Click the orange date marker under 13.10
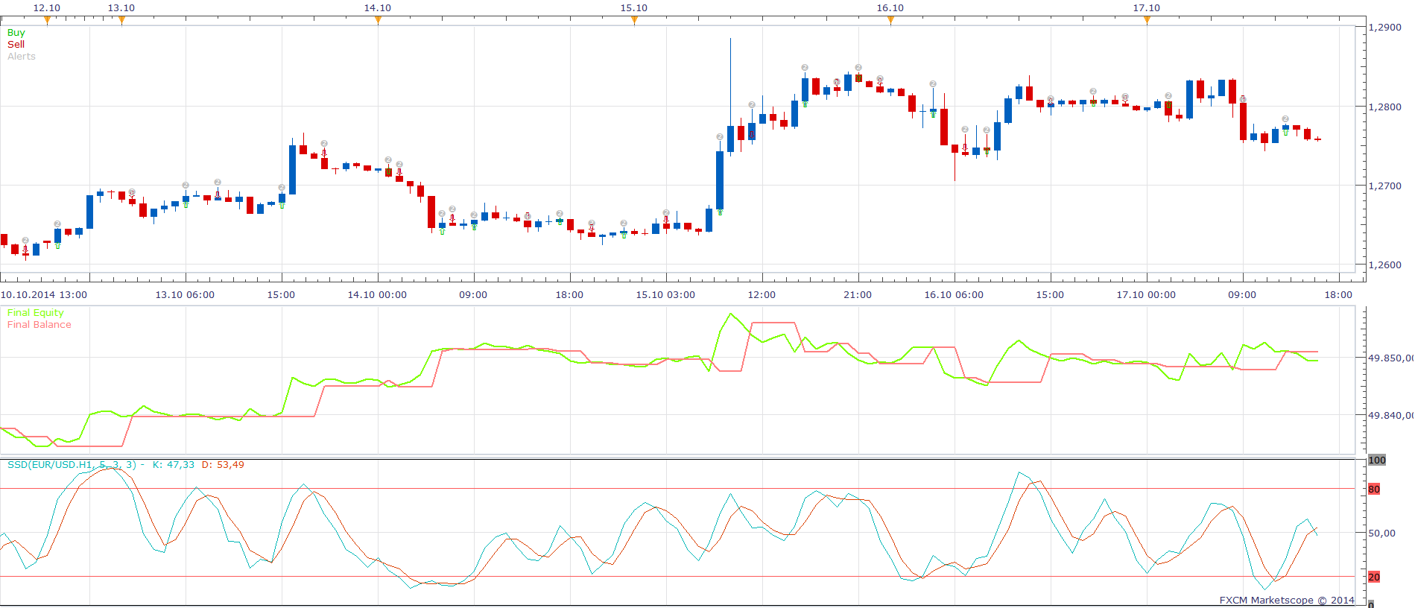 click(121, 20)
